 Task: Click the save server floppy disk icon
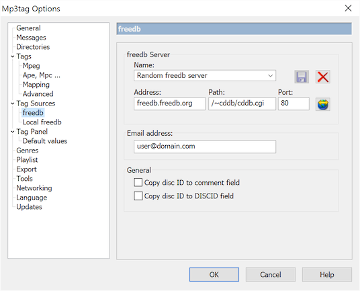coord(302,77)
